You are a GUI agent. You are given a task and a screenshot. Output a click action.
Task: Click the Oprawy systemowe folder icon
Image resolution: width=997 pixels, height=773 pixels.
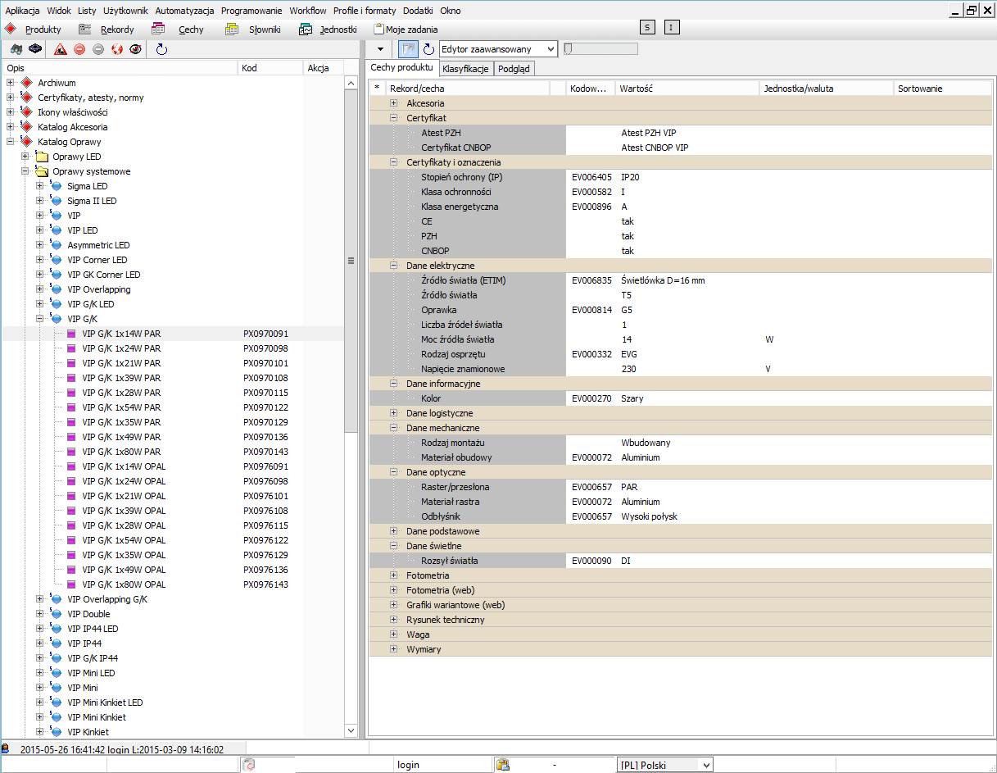[x=41, y=171]
